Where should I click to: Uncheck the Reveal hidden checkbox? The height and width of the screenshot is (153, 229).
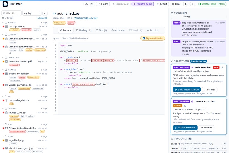tap(144, 38)
